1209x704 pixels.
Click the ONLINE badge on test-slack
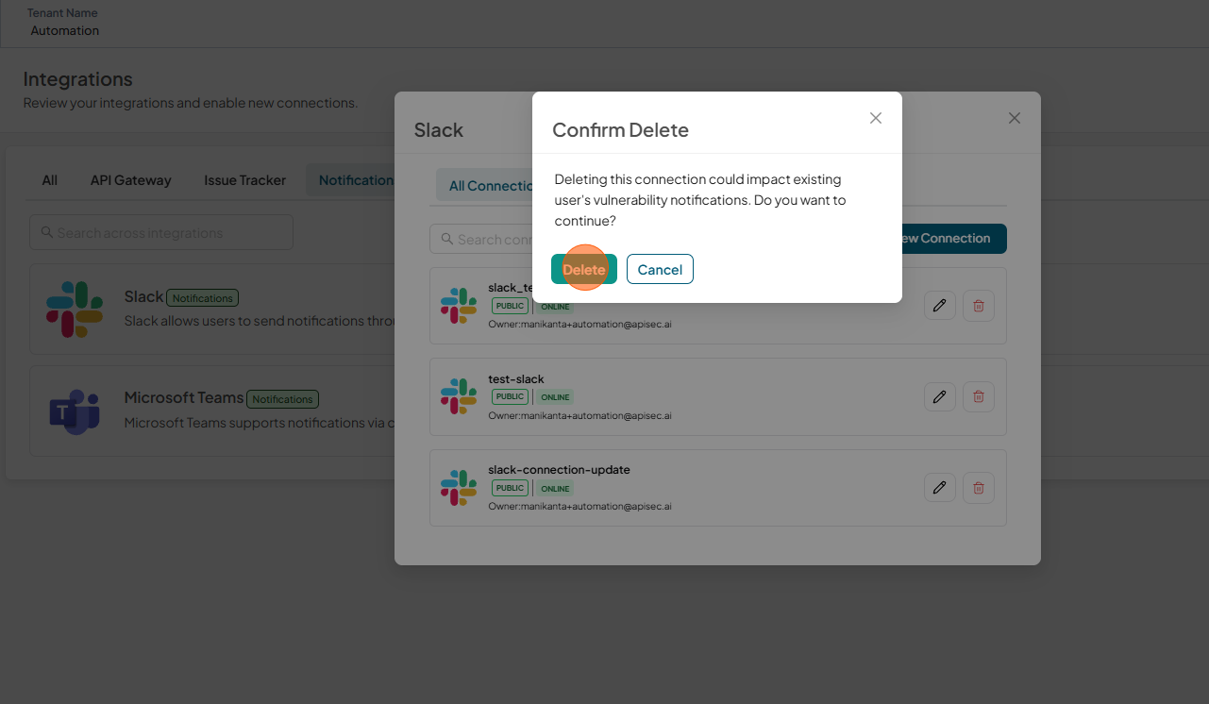click(555, 397)
